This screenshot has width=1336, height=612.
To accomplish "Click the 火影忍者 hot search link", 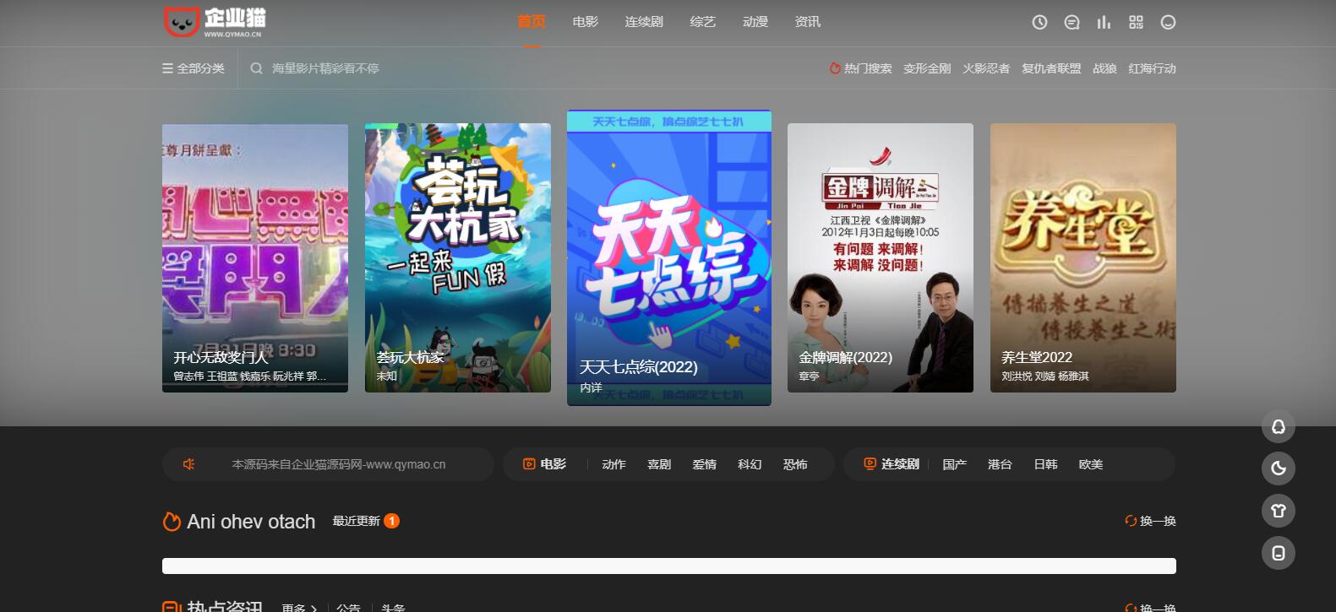I will [986, 68].
